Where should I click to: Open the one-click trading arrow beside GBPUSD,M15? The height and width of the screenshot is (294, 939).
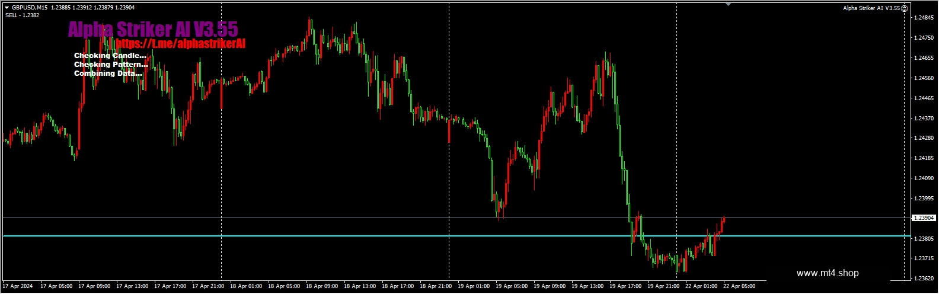7,7
